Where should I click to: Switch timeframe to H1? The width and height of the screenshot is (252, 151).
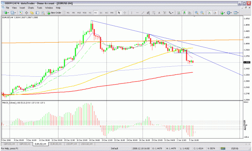click(90, 12)
